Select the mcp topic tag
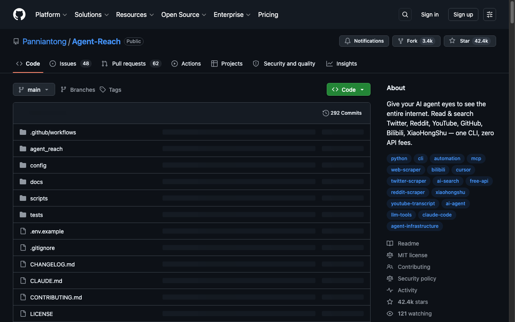Screen dimensions: 515x322 click(x=476, y=159)
